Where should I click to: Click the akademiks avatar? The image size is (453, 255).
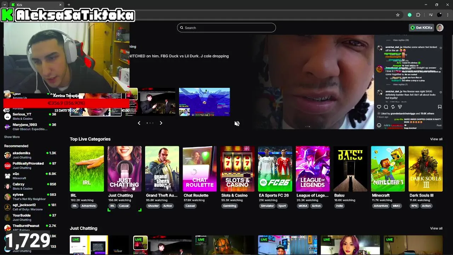tap(7, 155)
